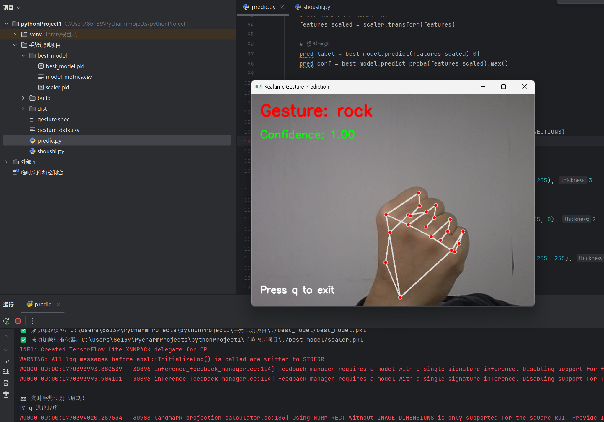This screenshot has width=604, height=422.
Task: Switch to the shoushi.py editor tab
Action: 316,7
